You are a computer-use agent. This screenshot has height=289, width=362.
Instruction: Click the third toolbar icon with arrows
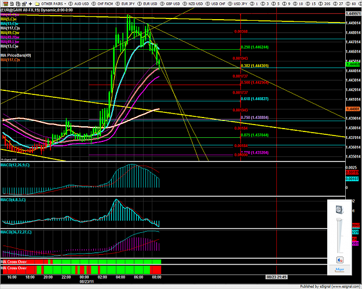point(18,3)
